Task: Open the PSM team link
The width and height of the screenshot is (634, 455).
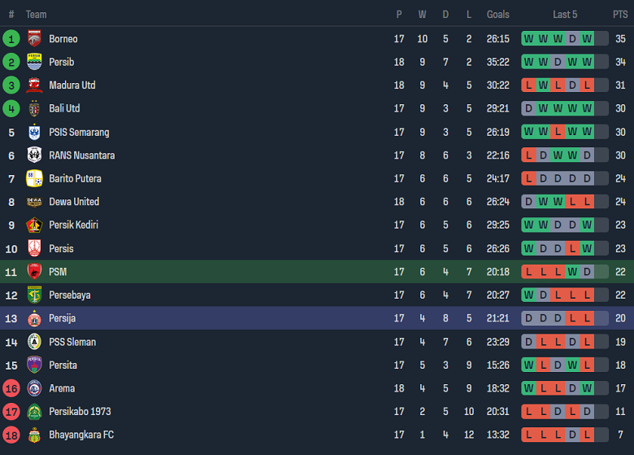Action: (x=58, y=272)
